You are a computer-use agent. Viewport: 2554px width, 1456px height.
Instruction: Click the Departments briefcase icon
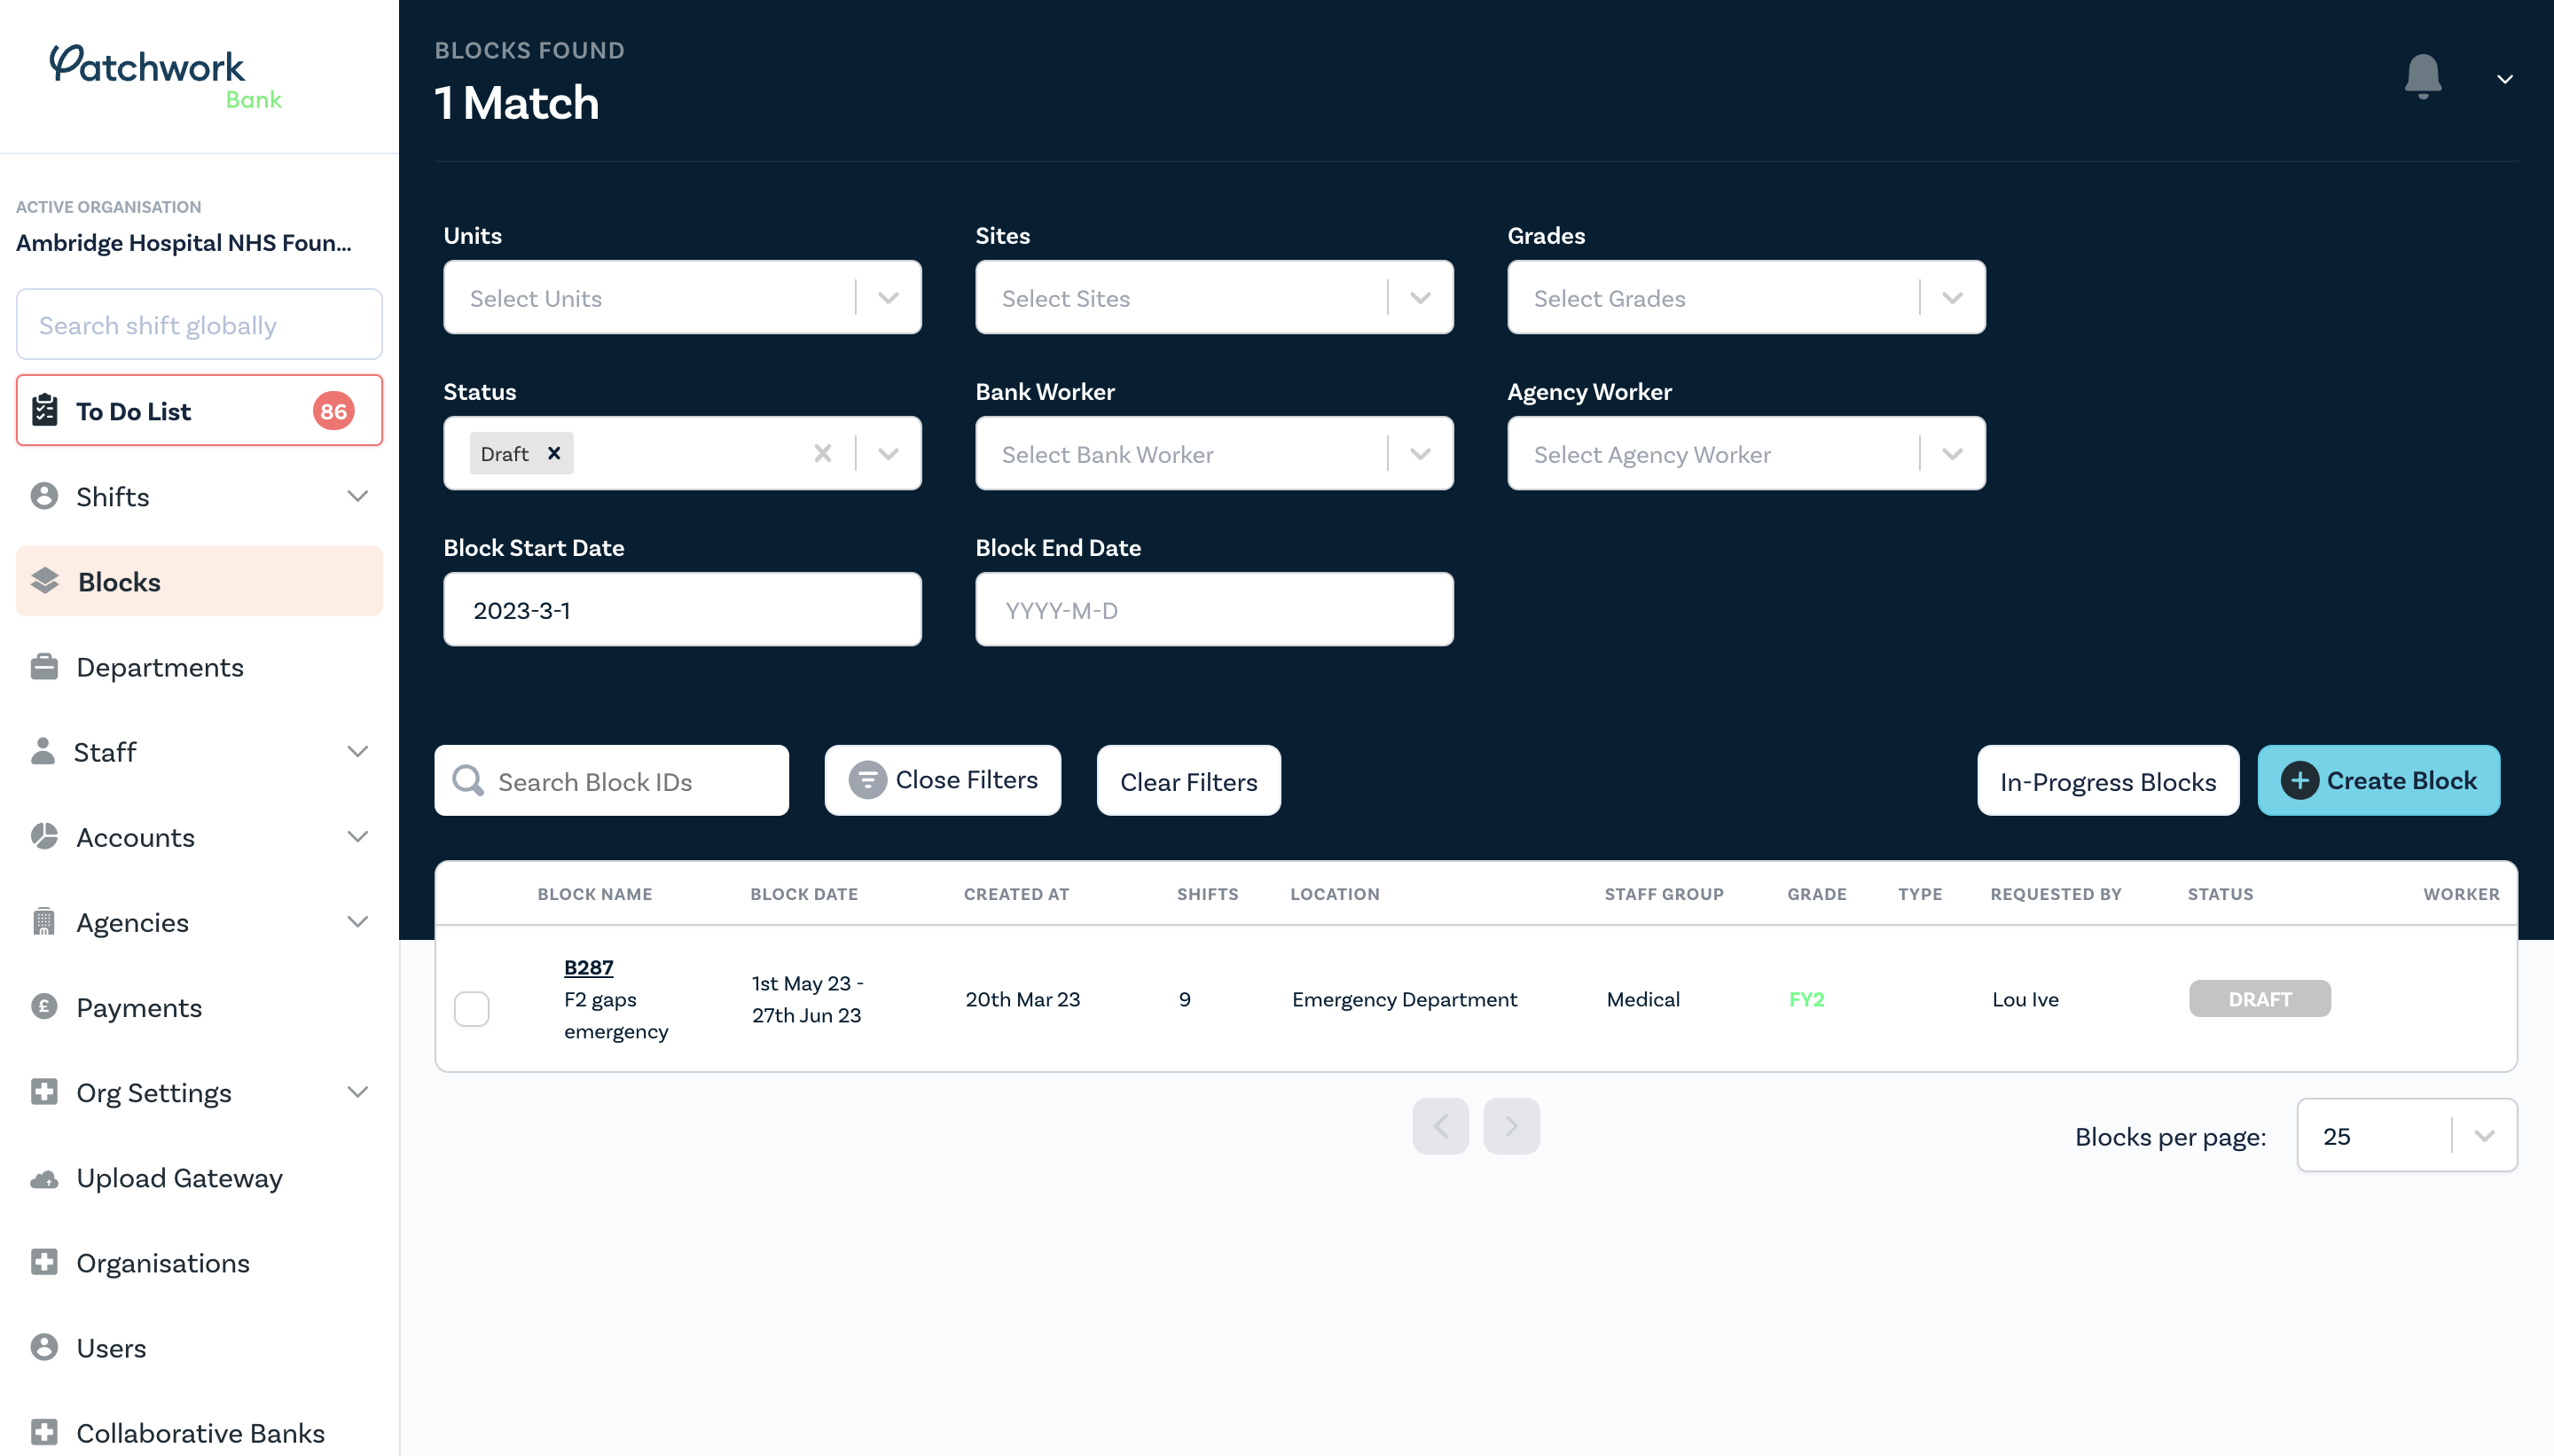(x=44, y=666)
